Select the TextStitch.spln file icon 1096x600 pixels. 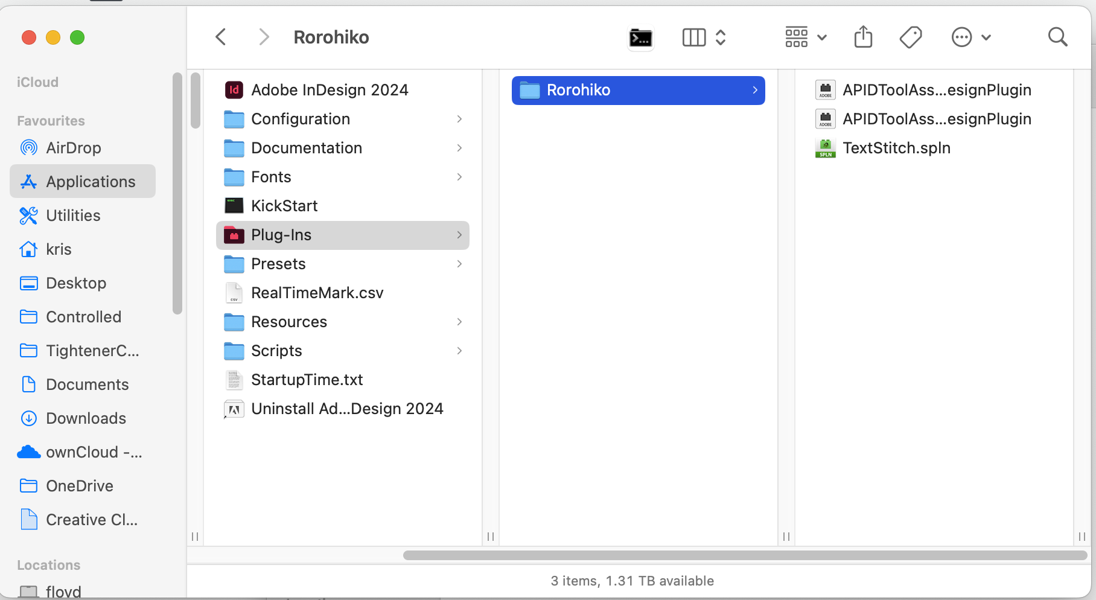pyautogui.click(x=825, y=148)
